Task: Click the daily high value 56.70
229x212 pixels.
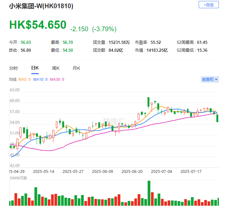Action: click(x=68, y=43)
